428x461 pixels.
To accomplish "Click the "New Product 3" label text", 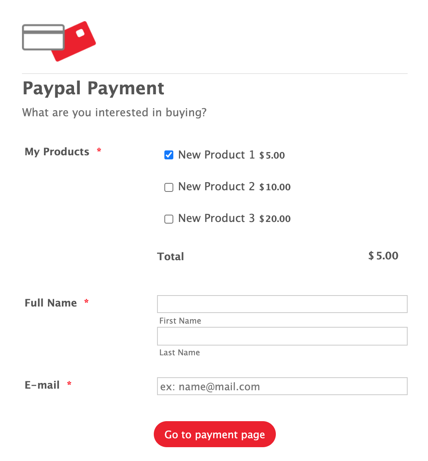I will pyautogui.click(x=216, y=218).
